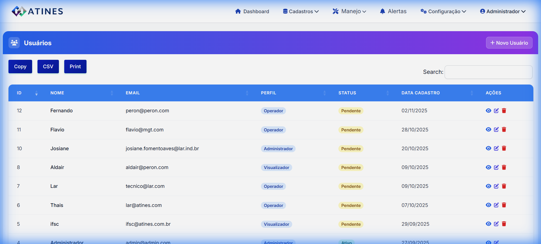Delete user Aldair using trash icon
This screenshot has height=244, width=541.
(504, 167)
